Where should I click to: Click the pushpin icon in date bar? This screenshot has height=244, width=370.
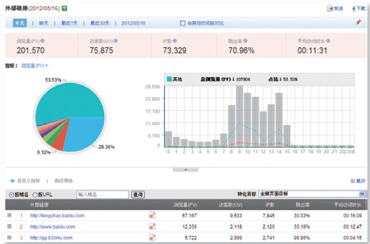tap(358, 22)
